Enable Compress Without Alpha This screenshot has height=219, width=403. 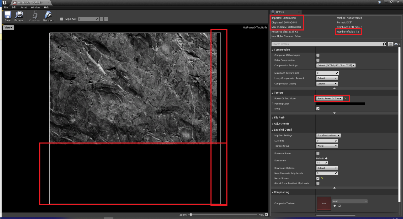318,55
